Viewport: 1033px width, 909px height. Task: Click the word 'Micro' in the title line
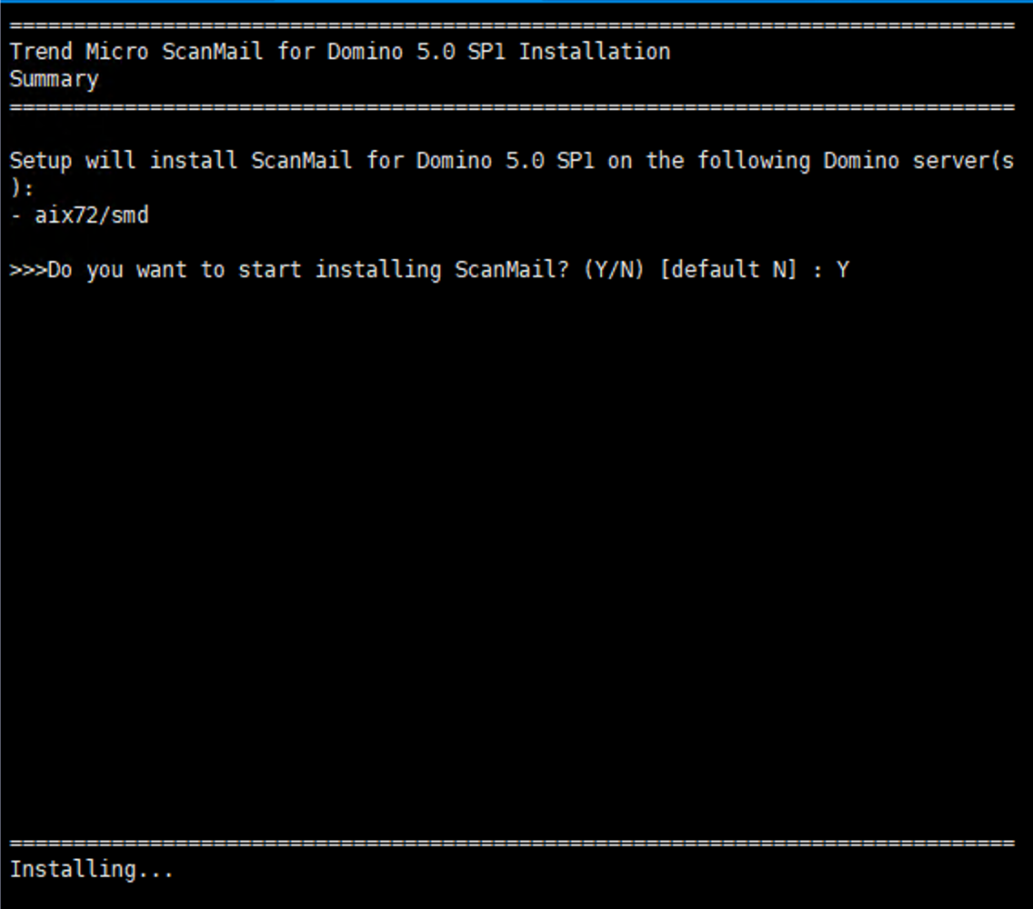[x=117, y=52]
